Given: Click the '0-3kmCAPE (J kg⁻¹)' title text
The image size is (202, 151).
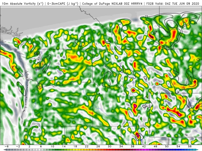Looking at the screenshot, I should 63,4.
